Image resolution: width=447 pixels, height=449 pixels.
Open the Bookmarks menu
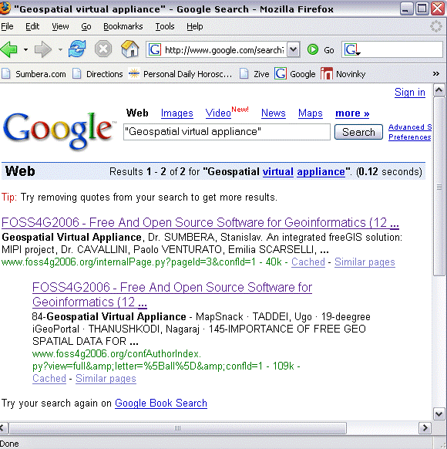point(123,26)
